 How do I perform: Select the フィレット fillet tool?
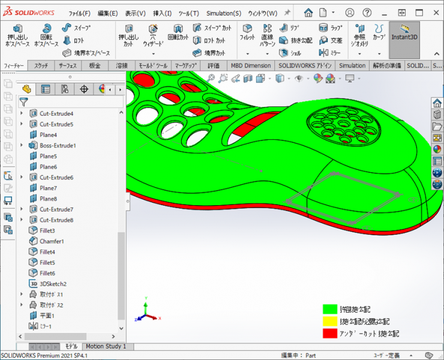point(247,32)
